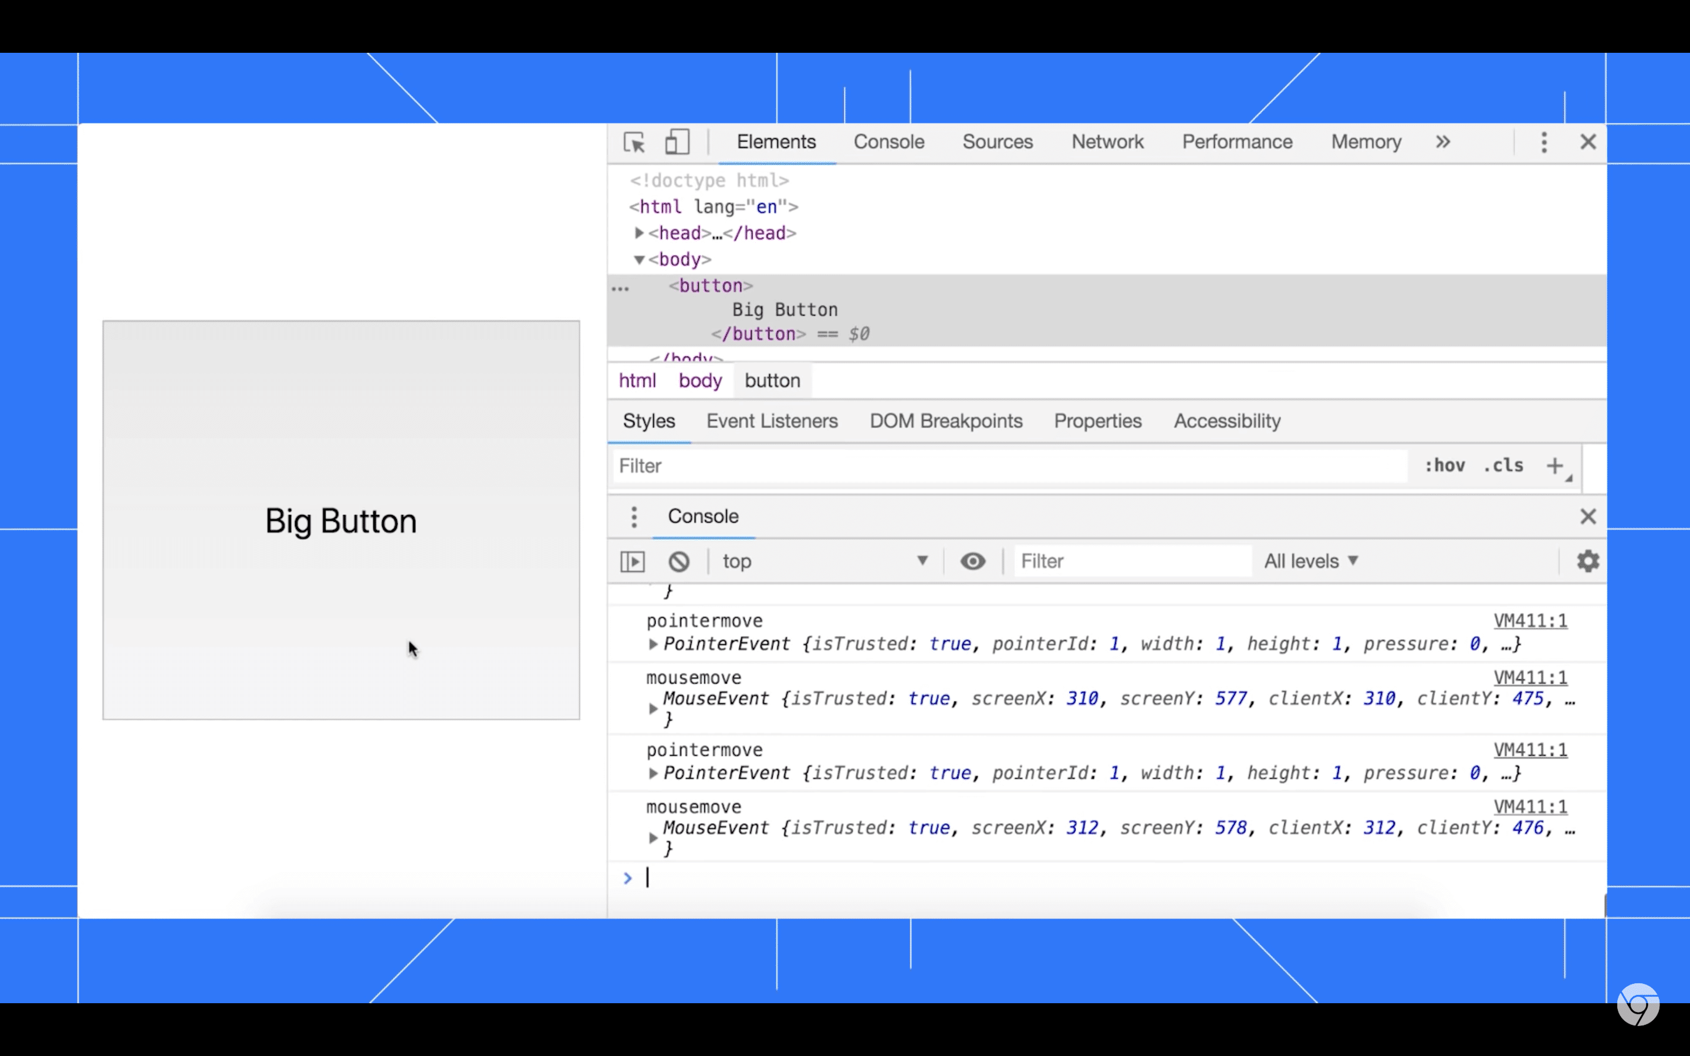Switch to the Console tab

(x=888, y=143)
